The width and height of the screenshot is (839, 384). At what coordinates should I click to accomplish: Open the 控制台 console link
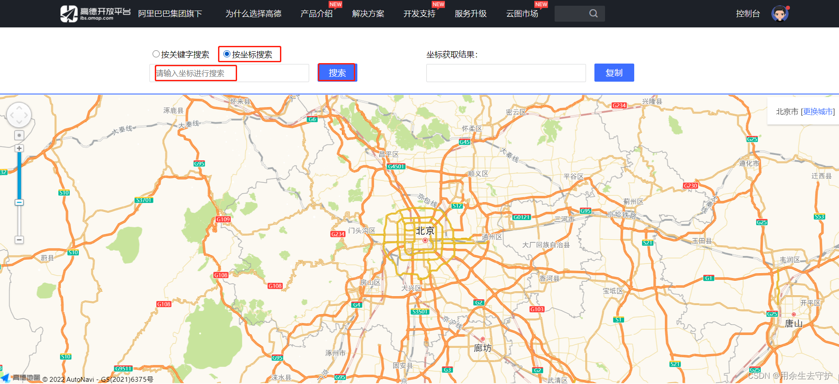click(x=748, y=14)
